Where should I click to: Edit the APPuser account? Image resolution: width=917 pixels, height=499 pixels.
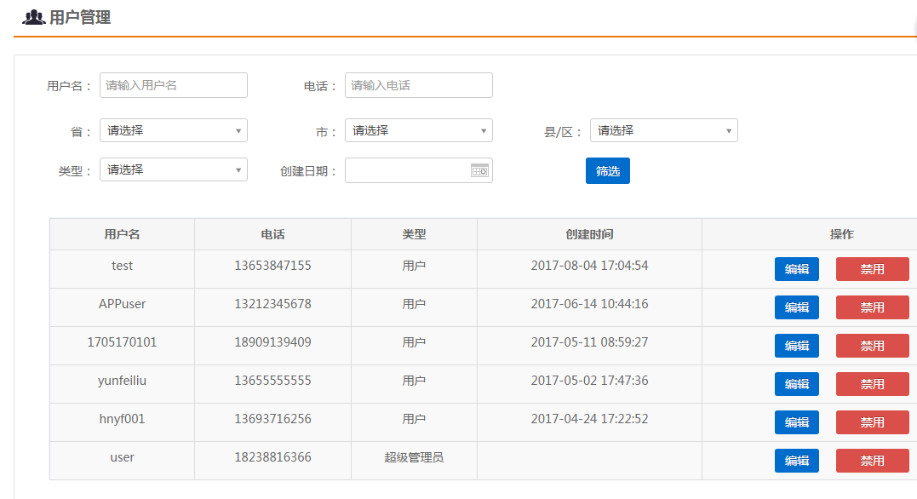click(x=796, y=307)
